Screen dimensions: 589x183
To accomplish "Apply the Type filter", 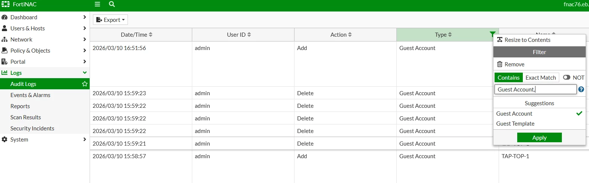I will [x=539, y=137].
